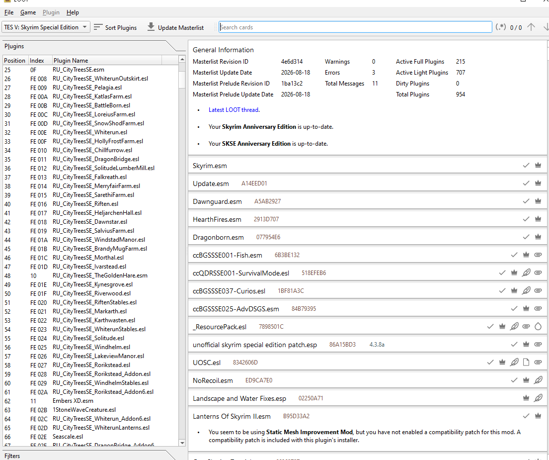
Task: Click the active checkmark icon on Skyrim.esm card
Action: point(526,165)
